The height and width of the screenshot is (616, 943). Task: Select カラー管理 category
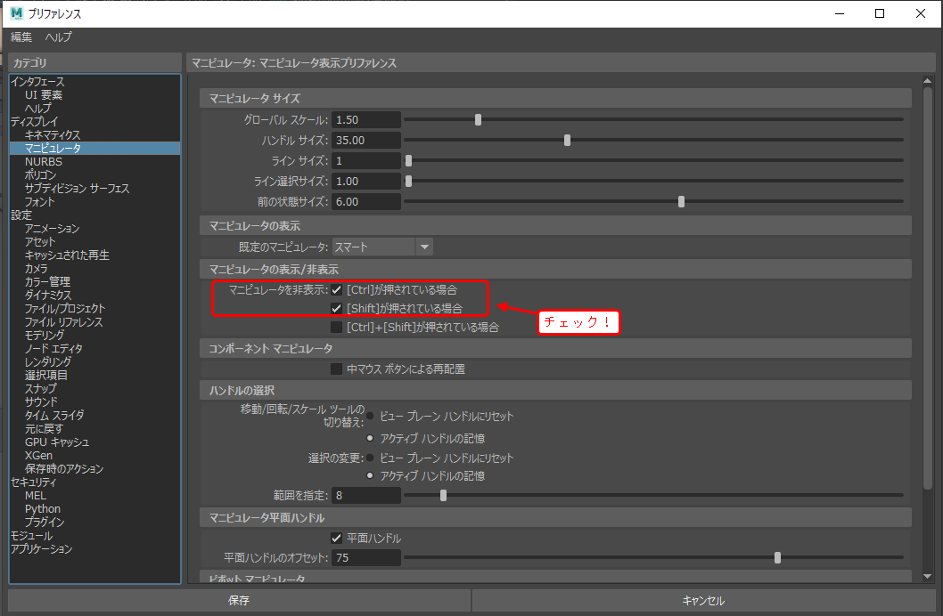click(x=47, y=281)
